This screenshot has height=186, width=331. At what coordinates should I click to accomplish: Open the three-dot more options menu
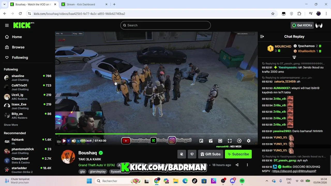[x=247, y=165]
